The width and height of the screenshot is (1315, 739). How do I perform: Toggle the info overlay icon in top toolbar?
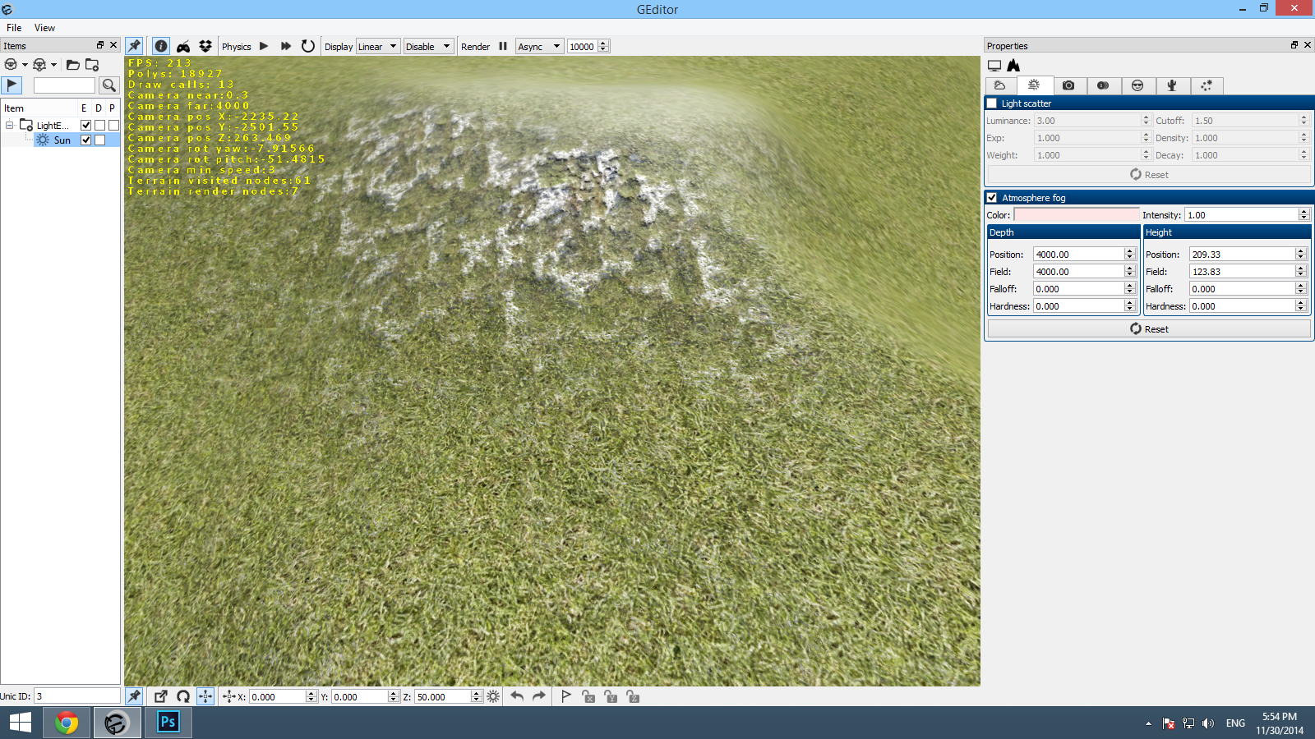click(x=161, y=46)
